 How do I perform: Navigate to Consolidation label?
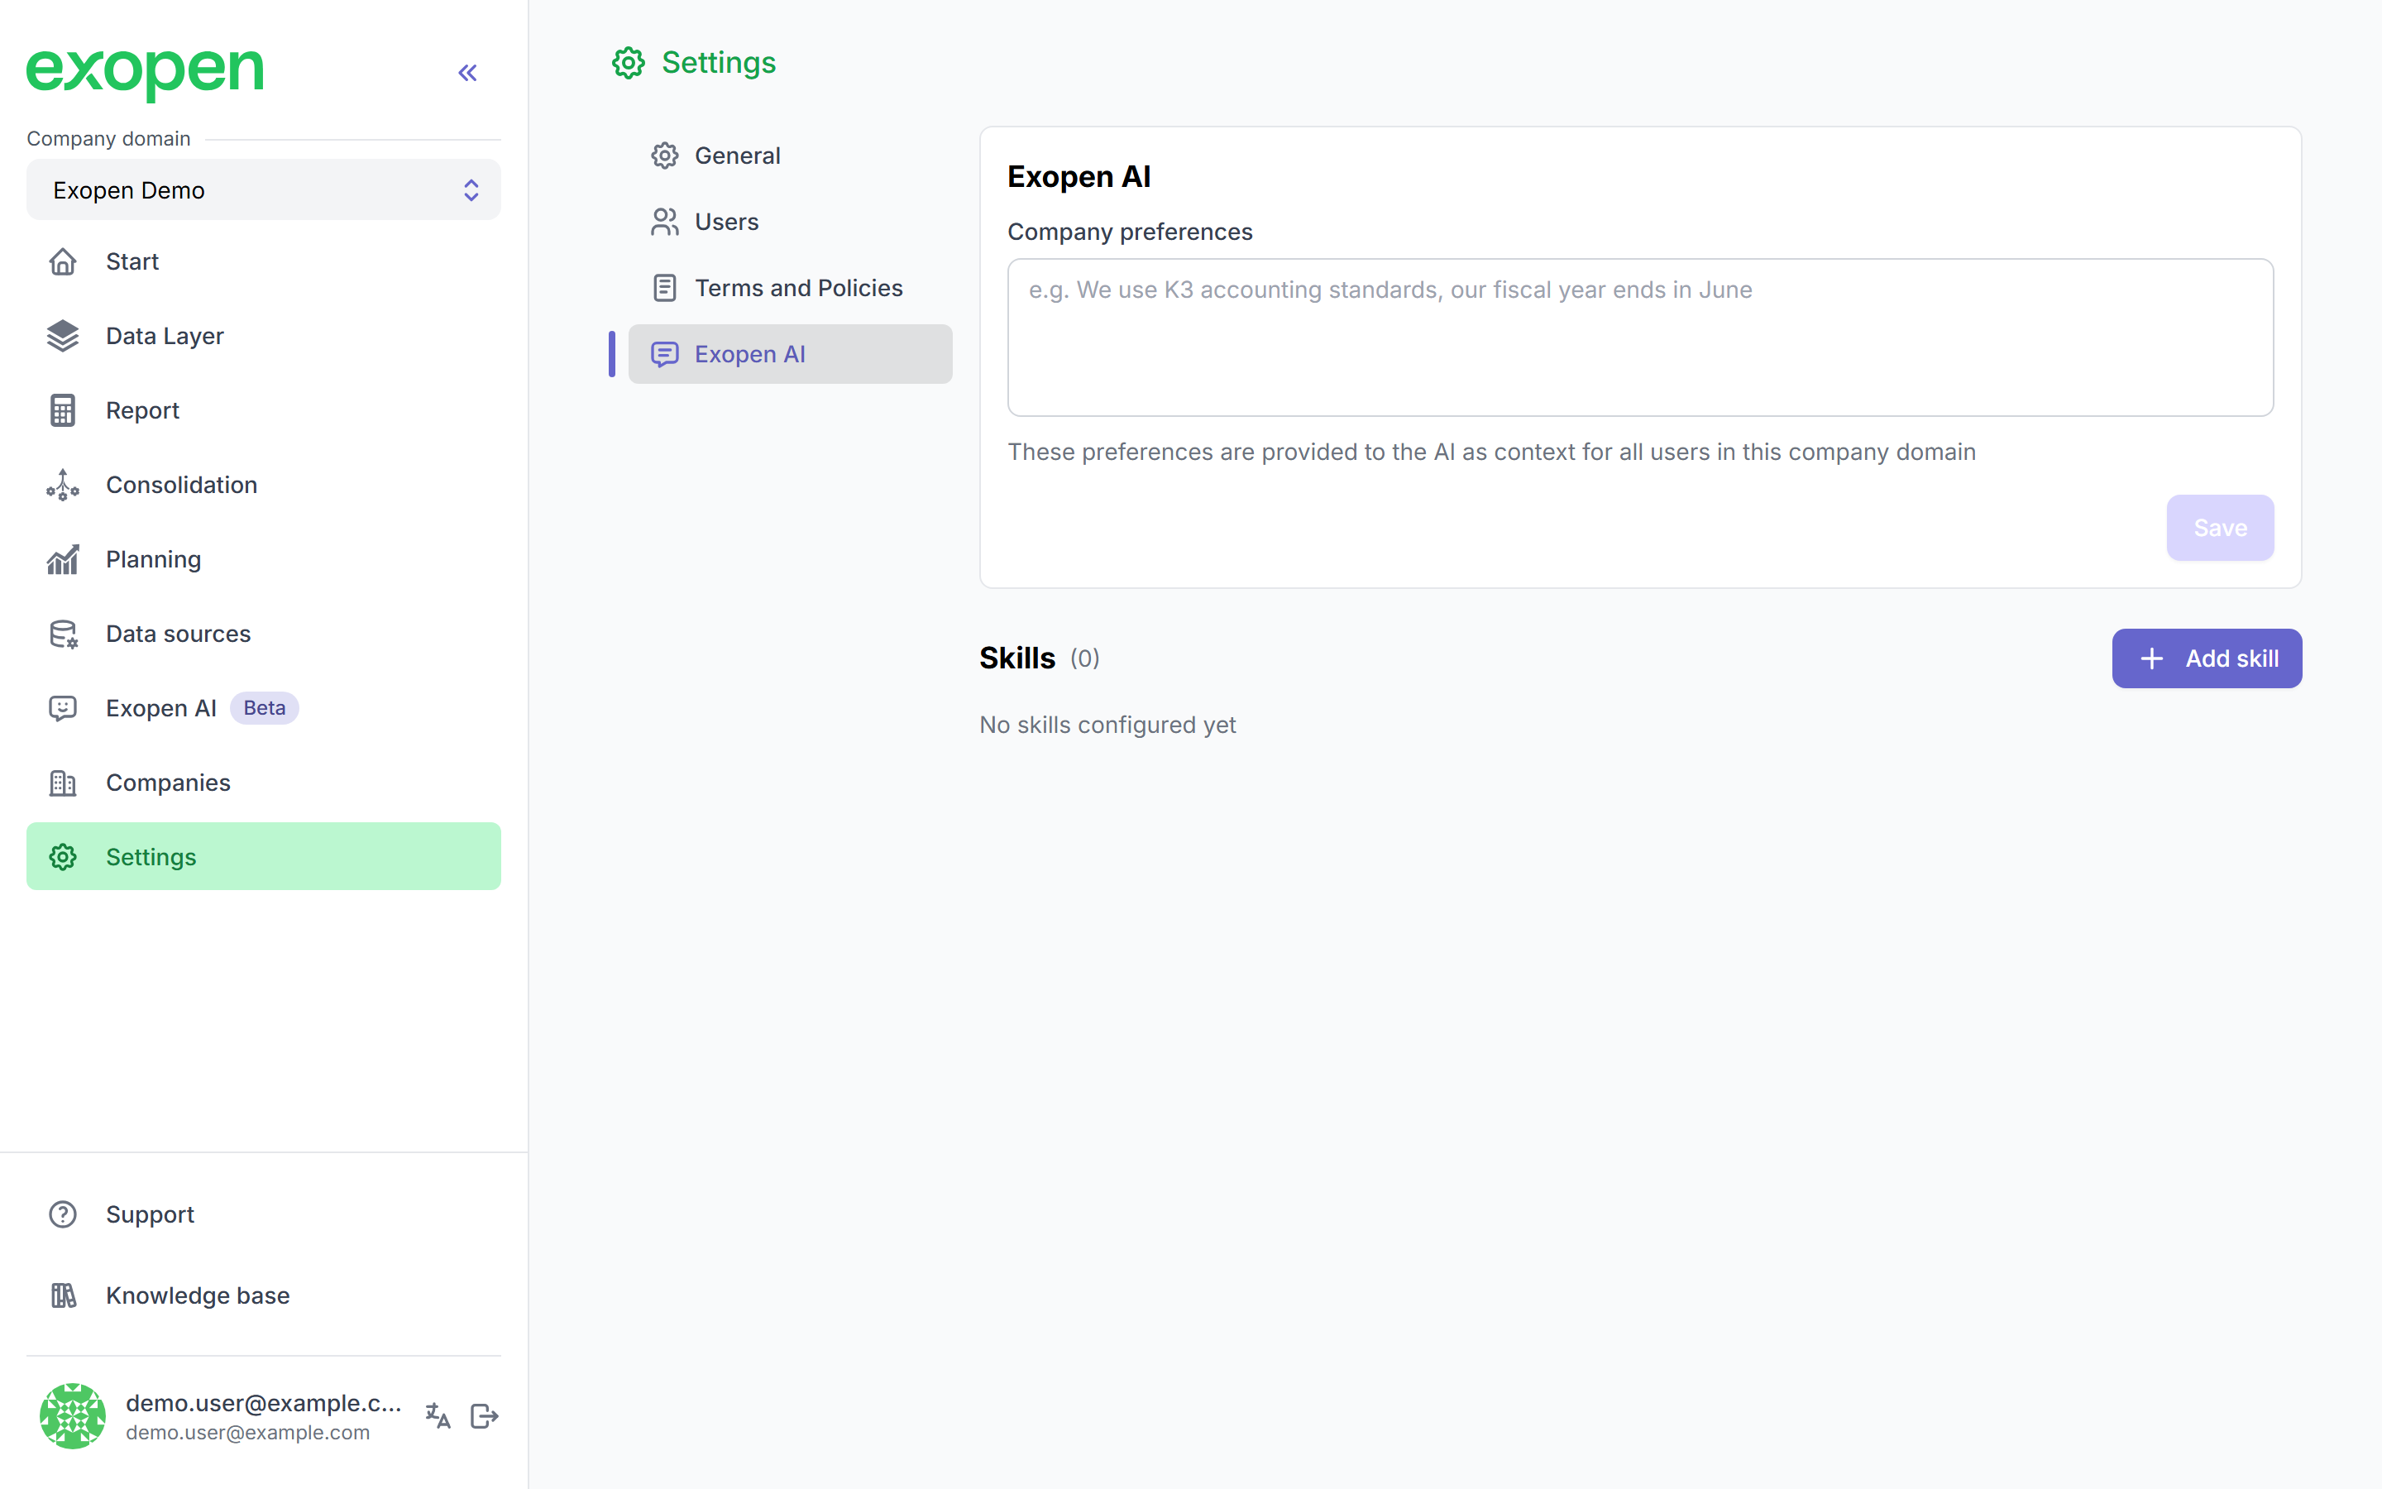pos(181,485)
